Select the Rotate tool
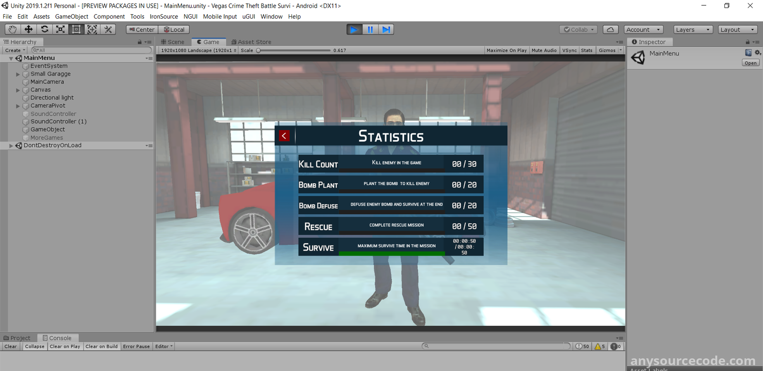The image size is (763, 371). point(44,30)
